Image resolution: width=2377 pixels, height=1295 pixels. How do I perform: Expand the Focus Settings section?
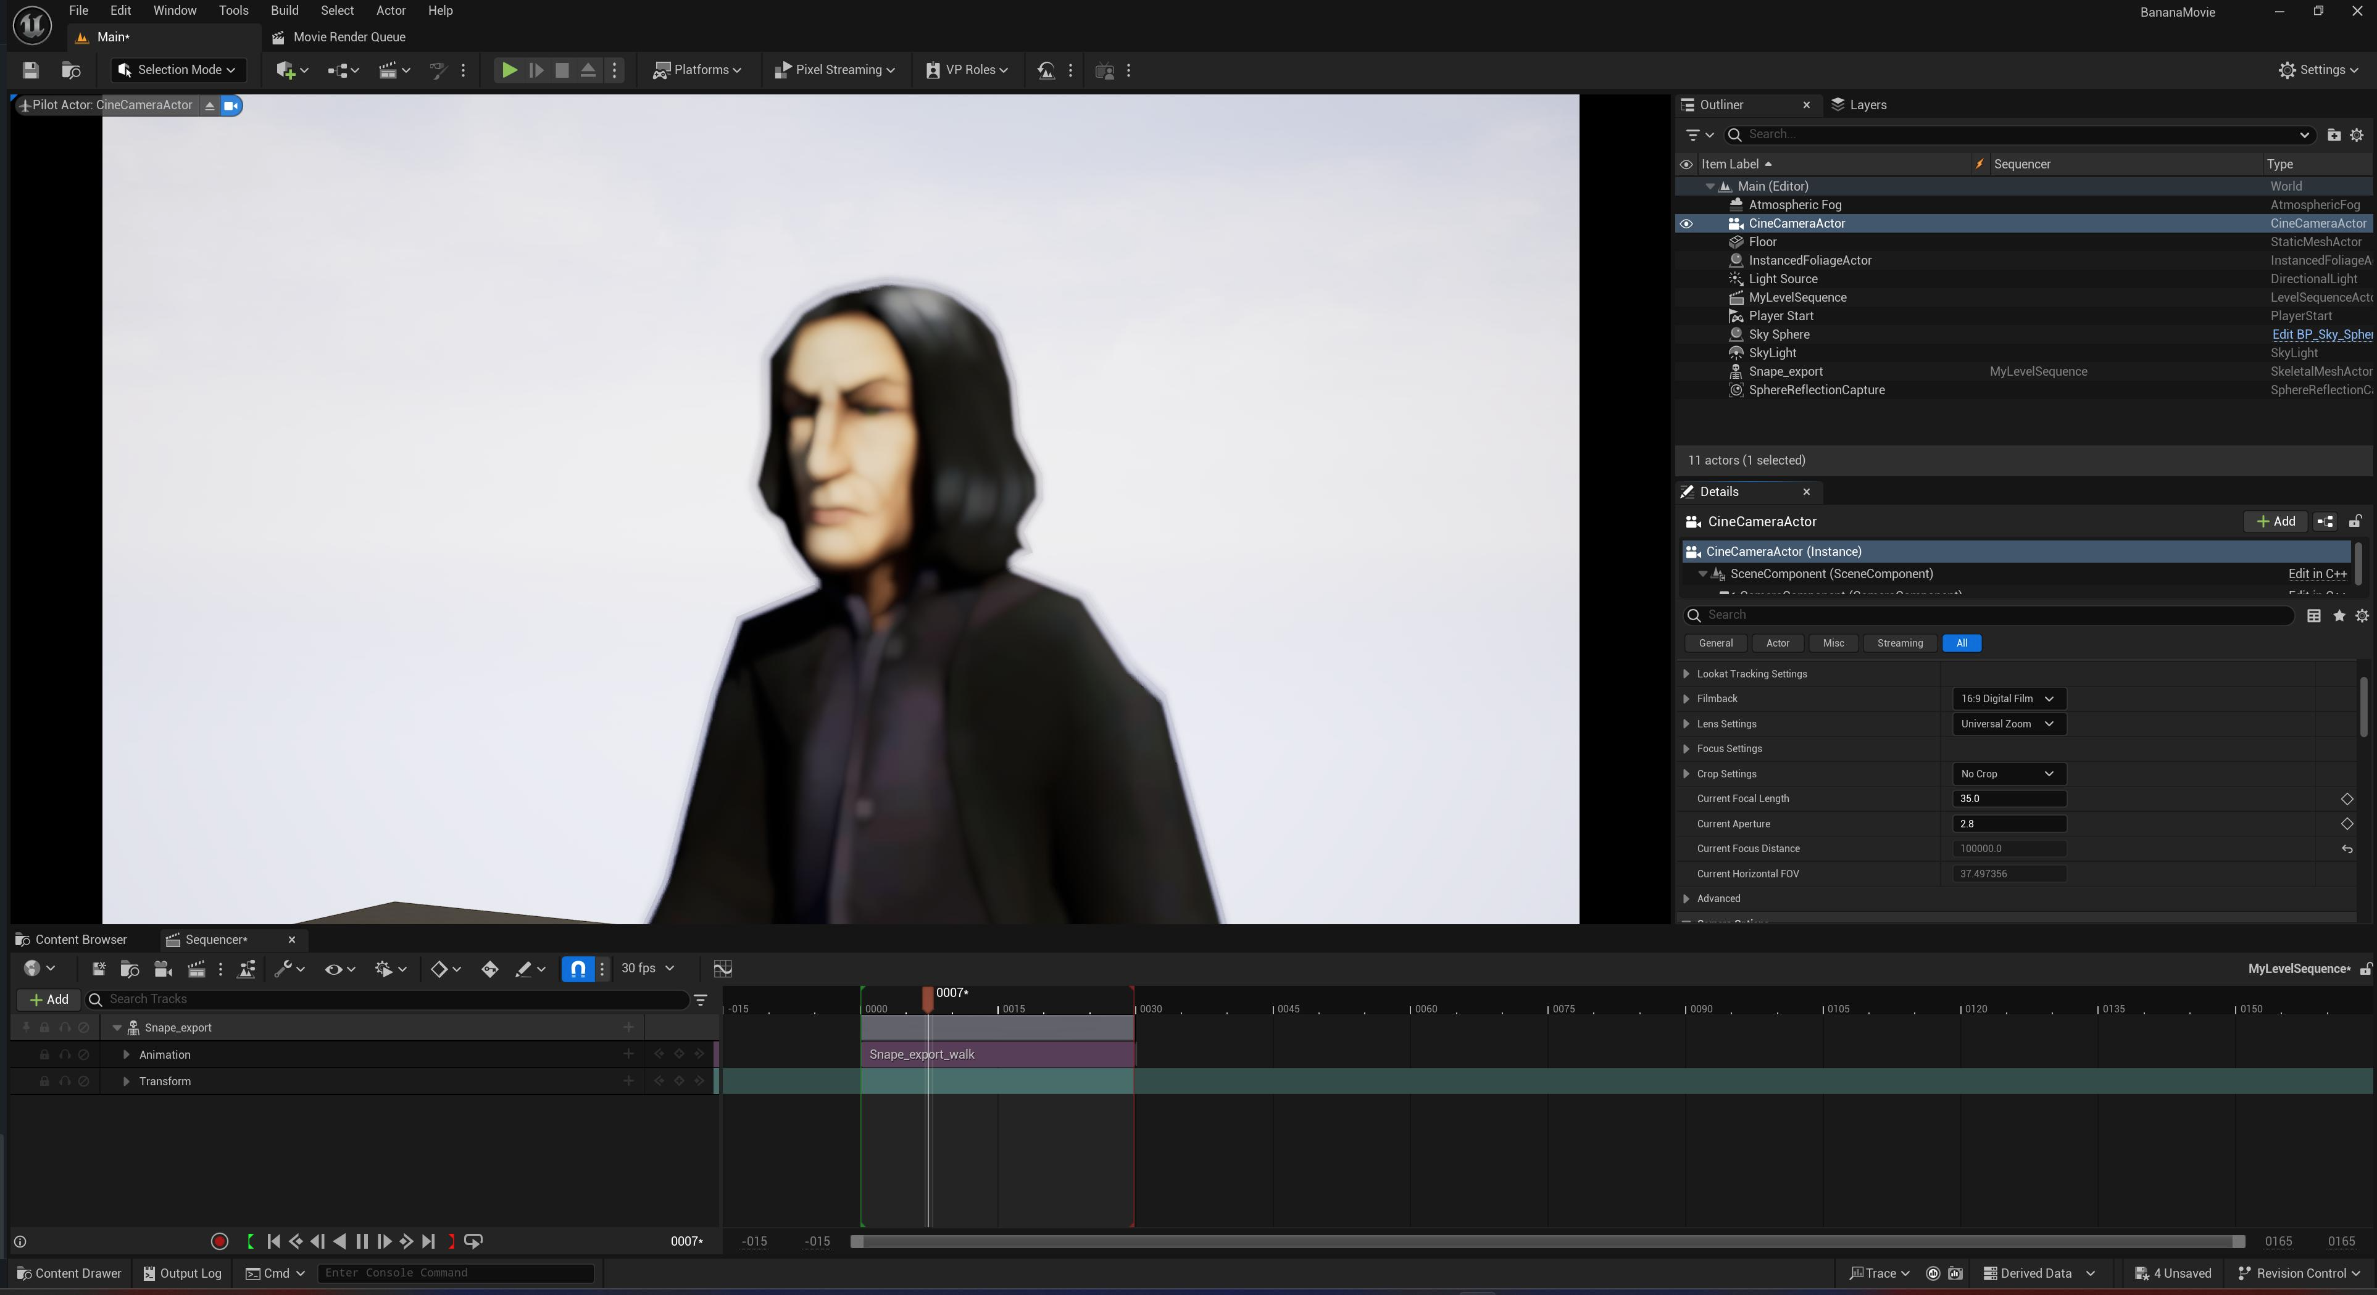pyautogui.click(x=1687, y=749)
